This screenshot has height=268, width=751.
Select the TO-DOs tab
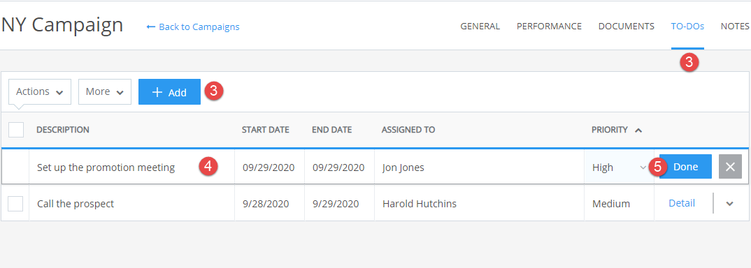tap(687, 27)
